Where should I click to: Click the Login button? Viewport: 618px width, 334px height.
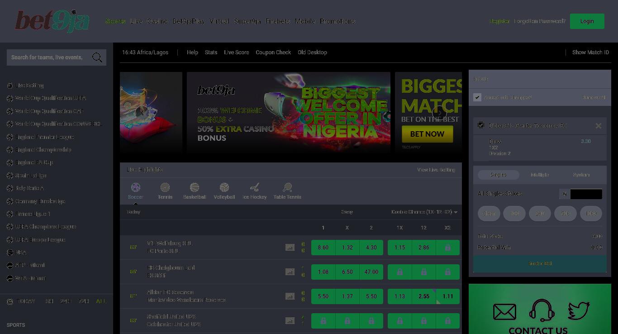[587, 21]
